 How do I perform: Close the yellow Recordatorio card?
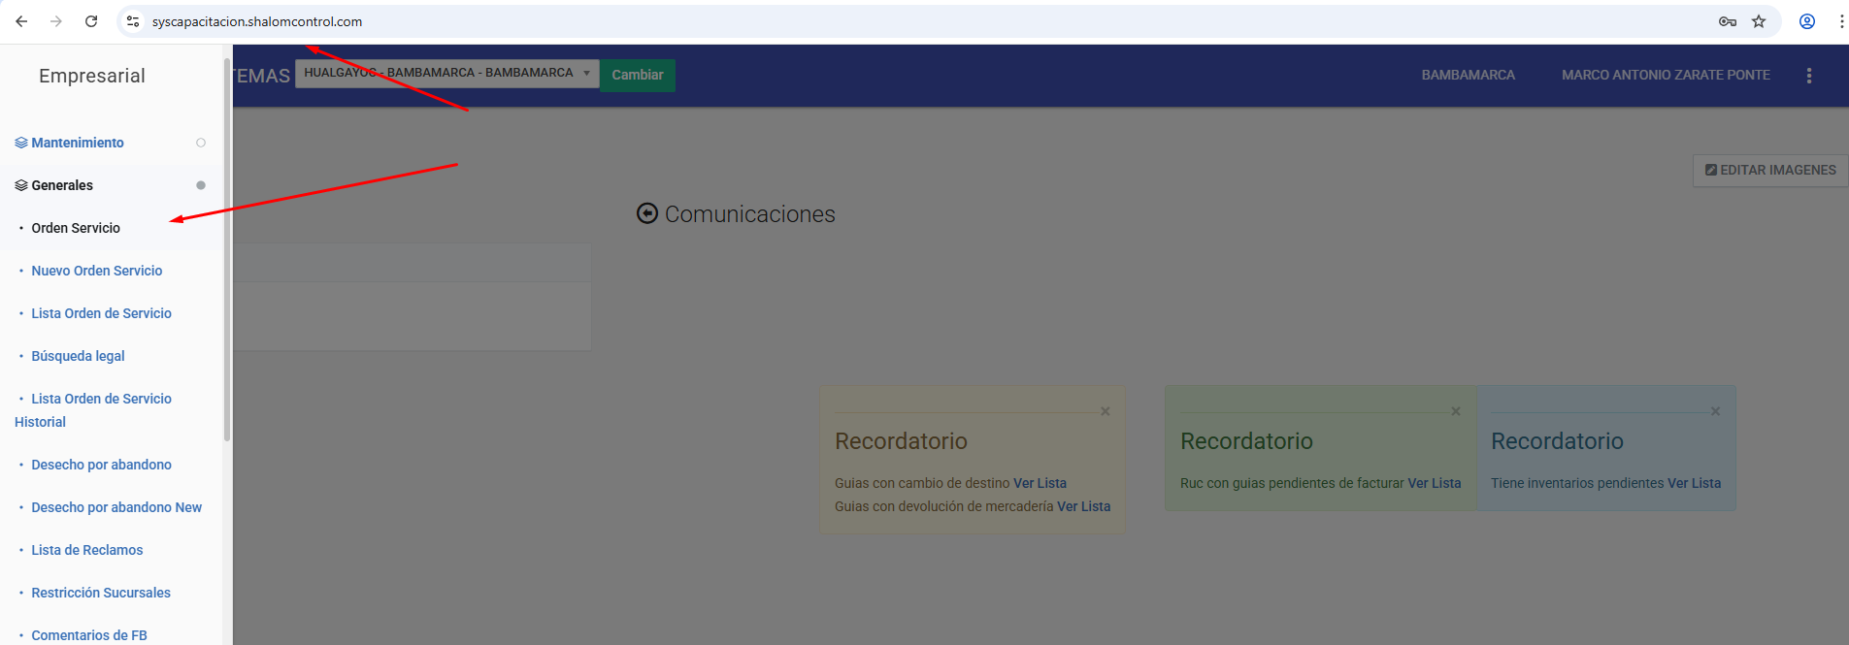click(1105, 411)
